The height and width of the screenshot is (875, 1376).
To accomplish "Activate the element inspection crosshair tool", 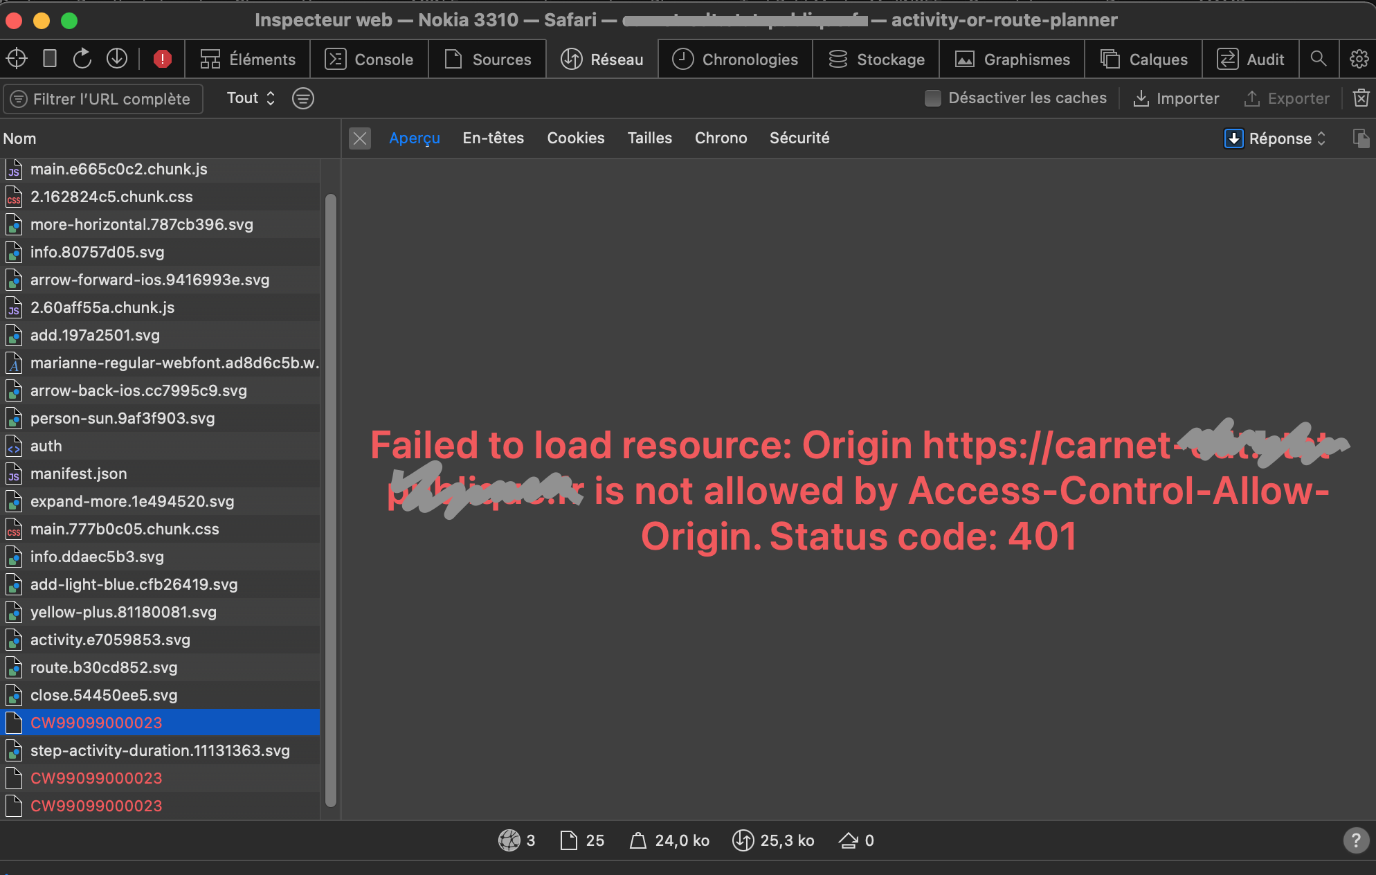I will point(16,59).
